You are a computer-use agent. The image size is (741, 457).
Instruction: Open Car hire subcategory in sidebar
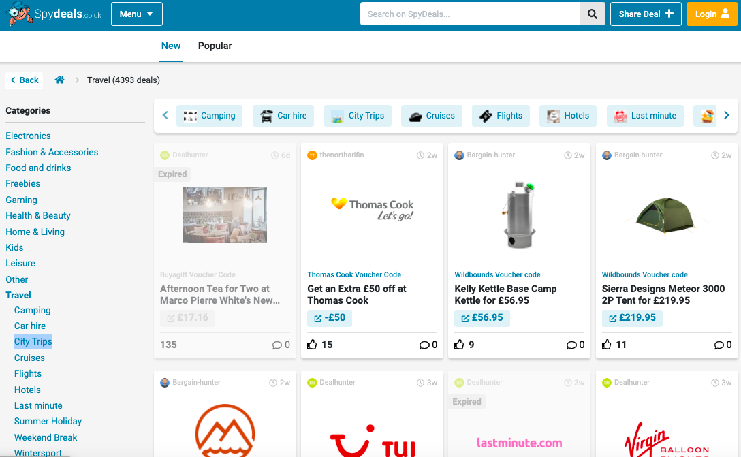tap(30, 326)
